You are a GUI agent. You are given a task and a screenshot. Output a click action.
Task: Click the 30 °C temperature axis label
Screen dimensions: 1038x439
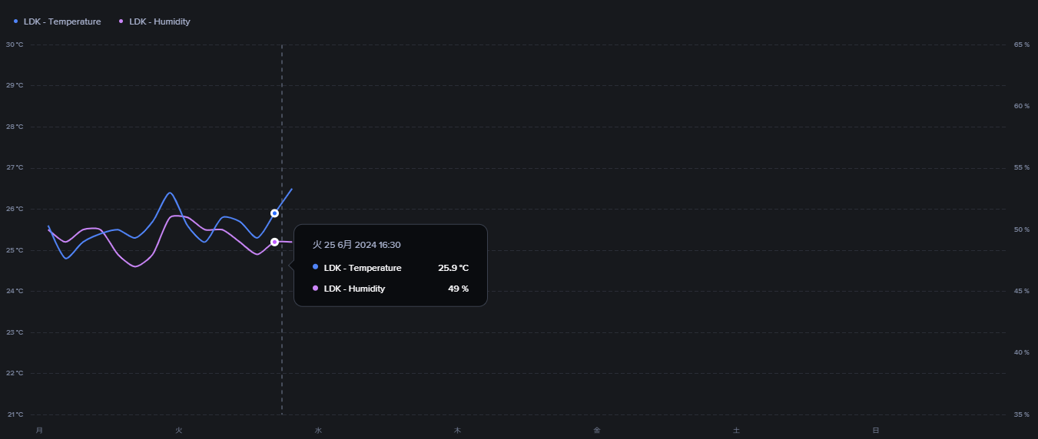[x=15, y=45]
